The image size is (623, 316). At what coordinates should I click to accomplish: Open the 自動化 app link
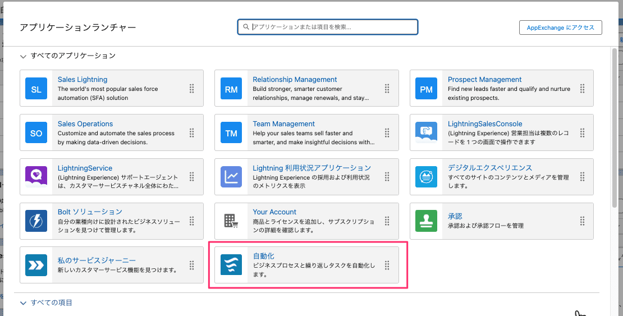pos(263,256)
